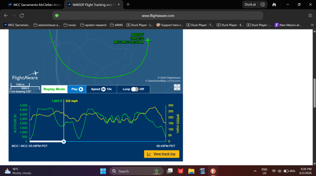316x176 pixels.
Task: Click the scrollbar down arrow
Action: click(x=314, y=163)
